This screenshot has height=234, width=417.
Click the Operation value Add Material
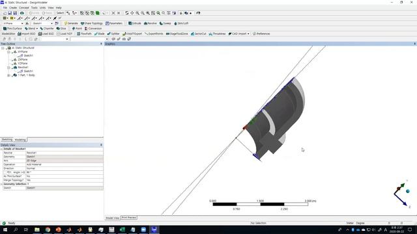click(x=65, y=164)
